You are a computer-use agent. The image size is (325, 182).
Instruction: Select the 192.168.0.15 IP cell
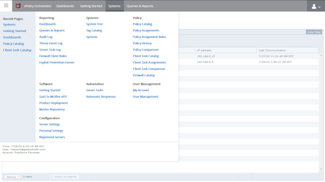coord(206,56)
